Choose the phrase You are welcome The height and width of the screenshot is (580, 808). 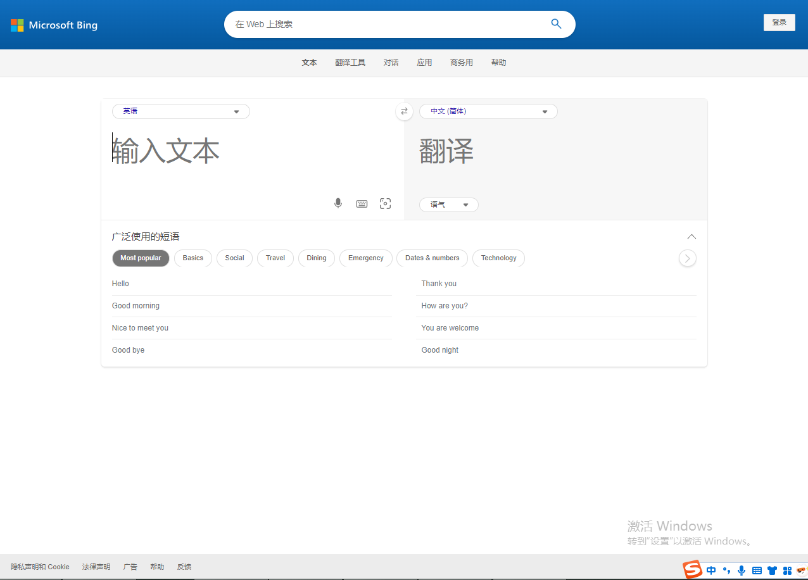pos(450,328)
